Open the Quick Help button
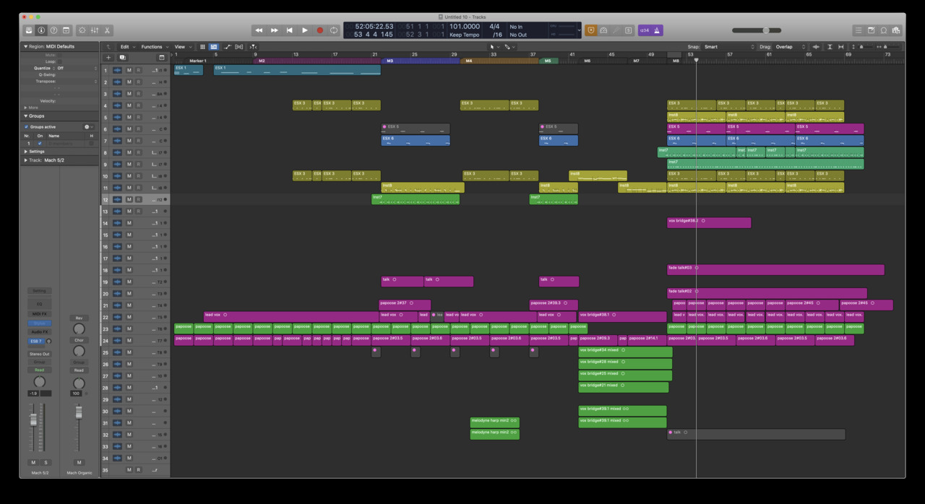 point(53,30)
